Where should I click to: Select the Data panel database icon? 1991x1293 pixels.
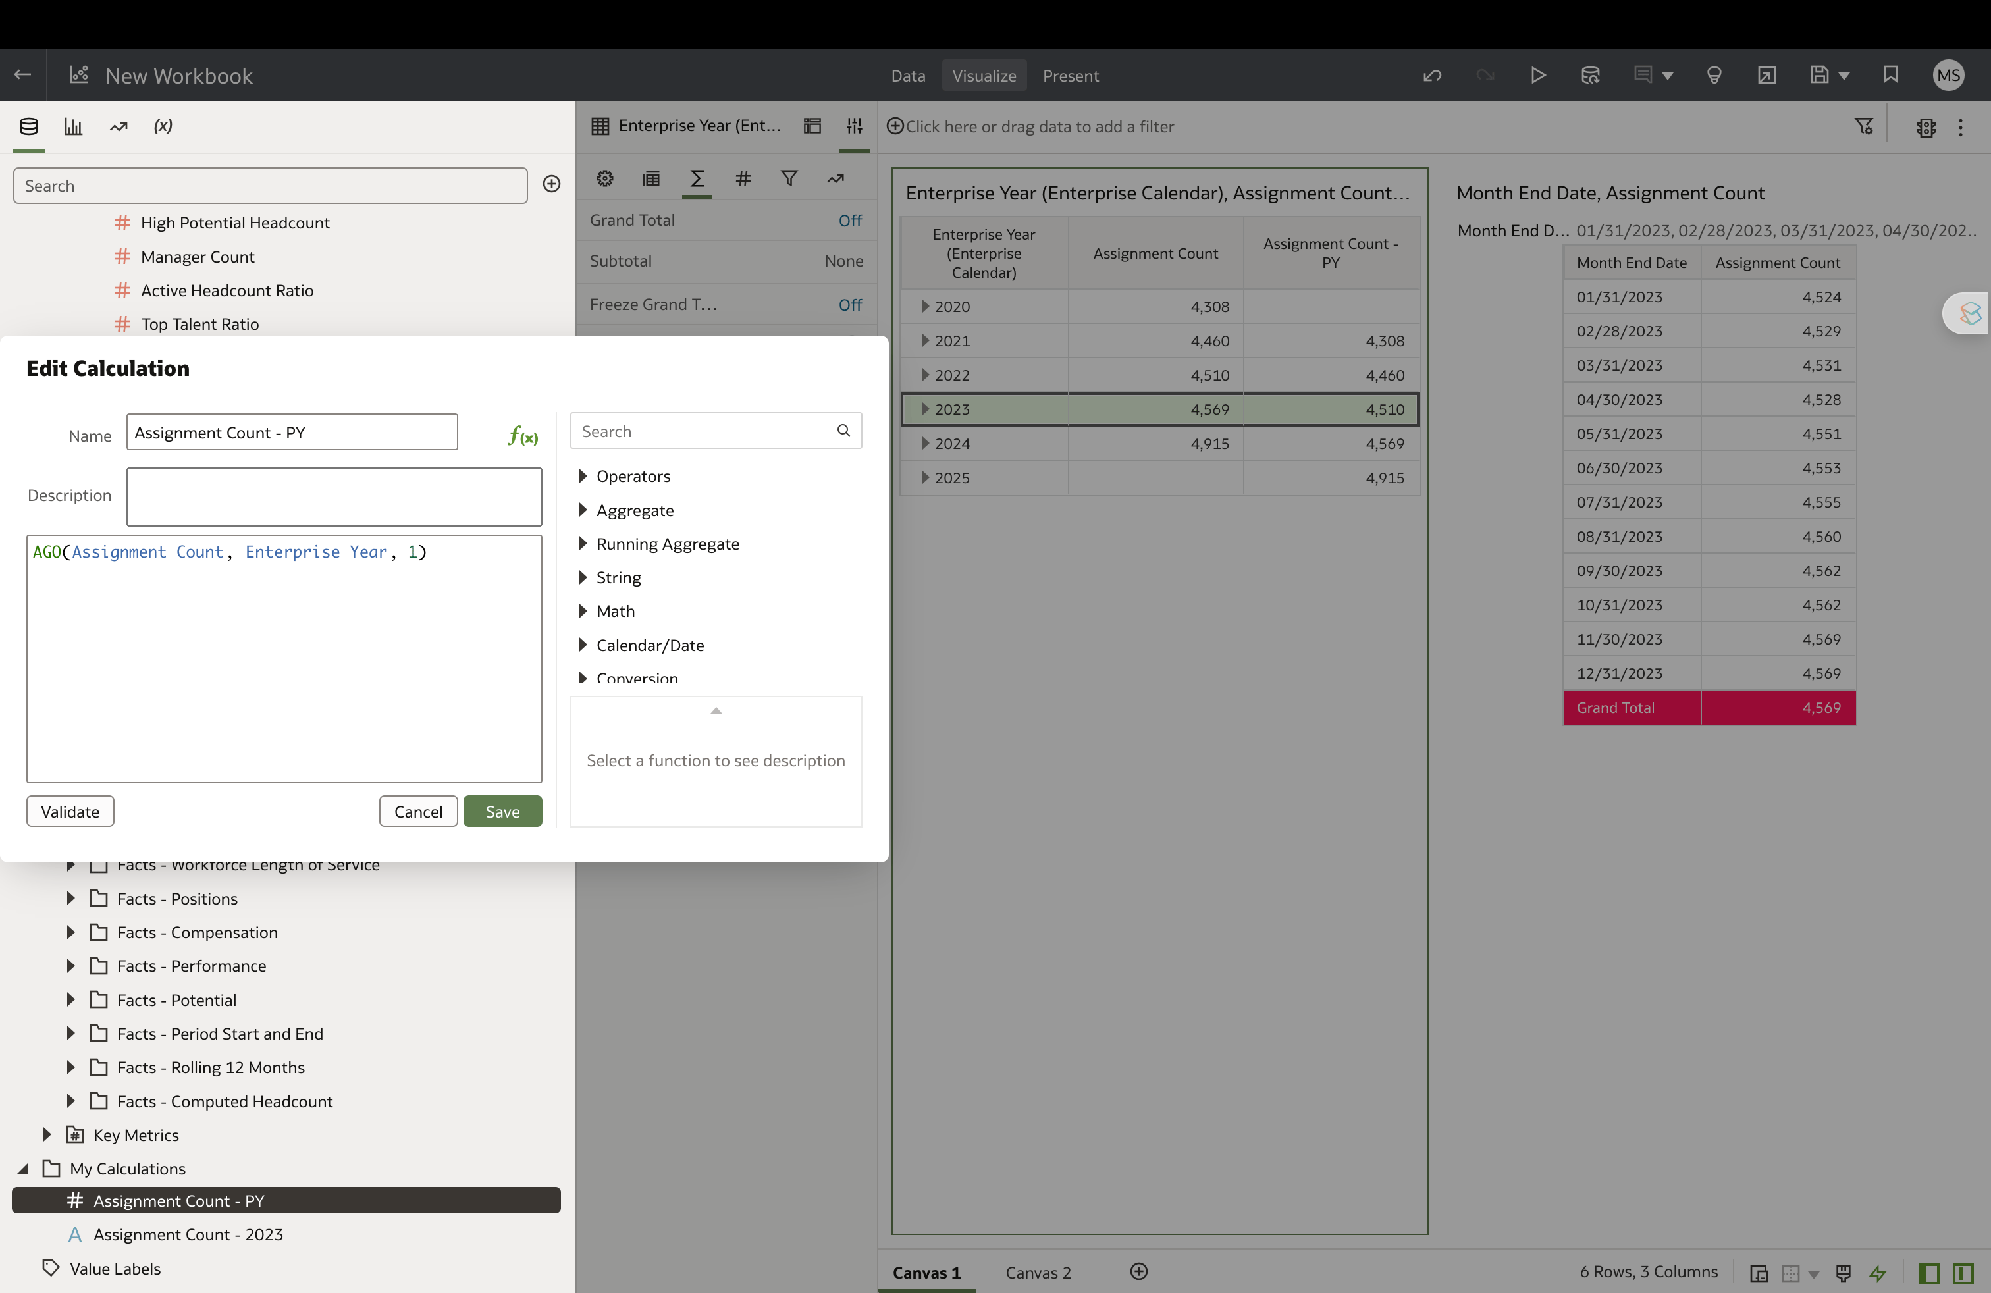pos(28,126)
